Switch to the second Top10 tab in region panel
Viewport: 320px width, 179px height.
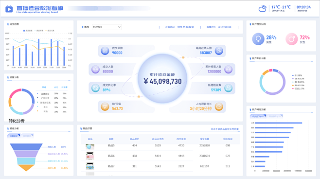[x=275, y=116]
